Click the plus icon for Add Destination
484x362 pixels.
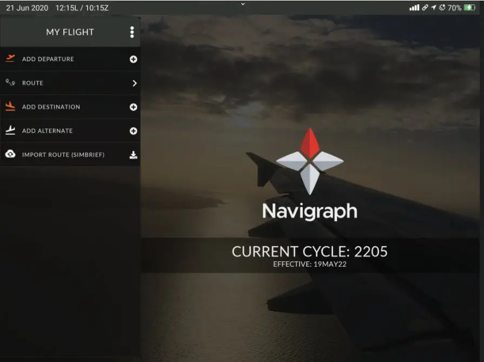[134, 107]
